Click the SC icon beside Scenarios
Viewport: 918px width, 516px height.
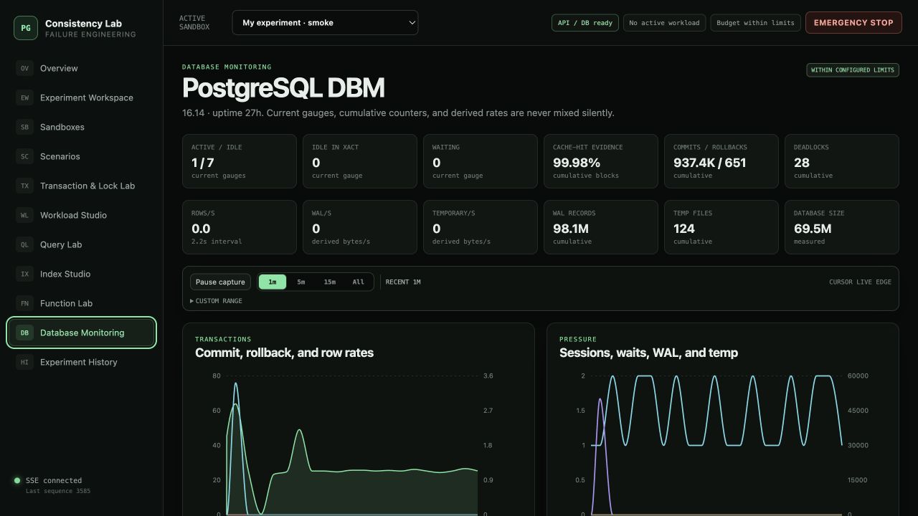(x=24, y=156)
